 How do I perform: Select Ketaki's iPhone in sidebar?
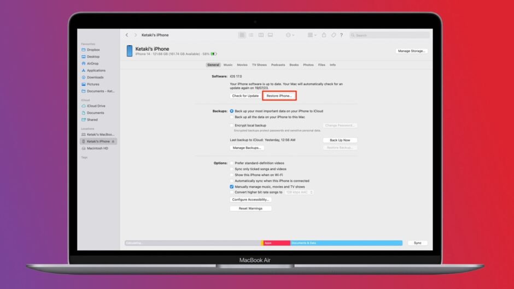[98, 141]
